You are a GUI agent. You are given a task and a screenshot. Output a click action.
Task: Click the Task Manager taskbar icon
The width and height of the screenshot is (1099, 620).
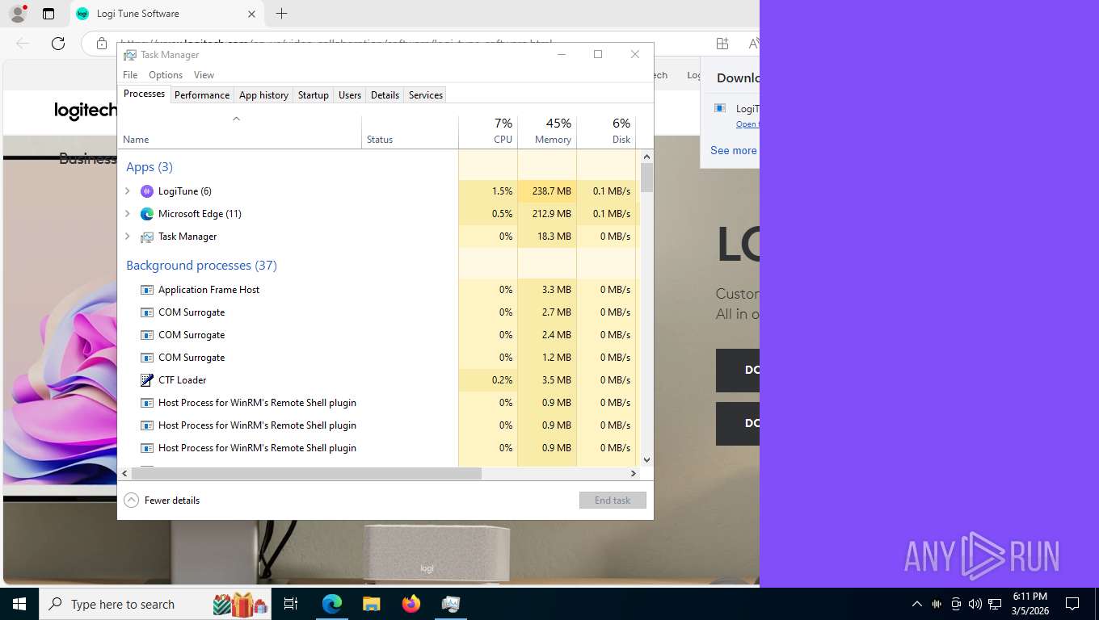(x=451, y=604)
